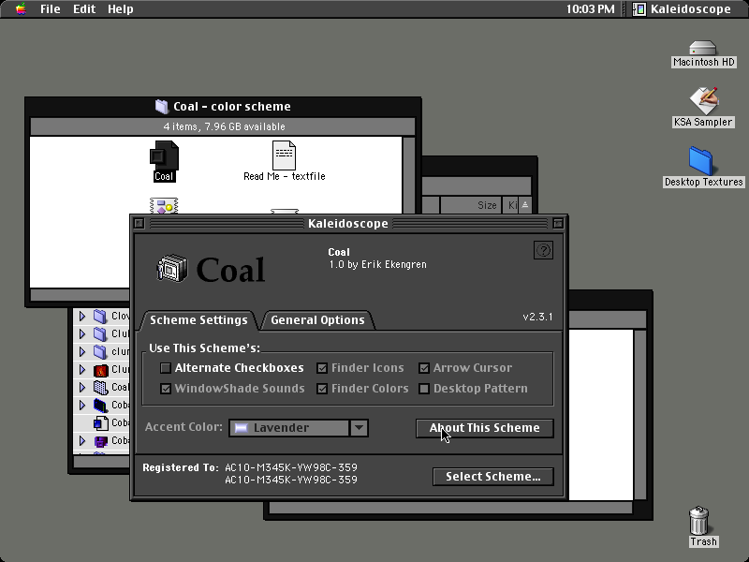Click the Trash icon on desktop
Viewport: 749px width, 562px height.
pyautogui.click(x=698, y=521)
